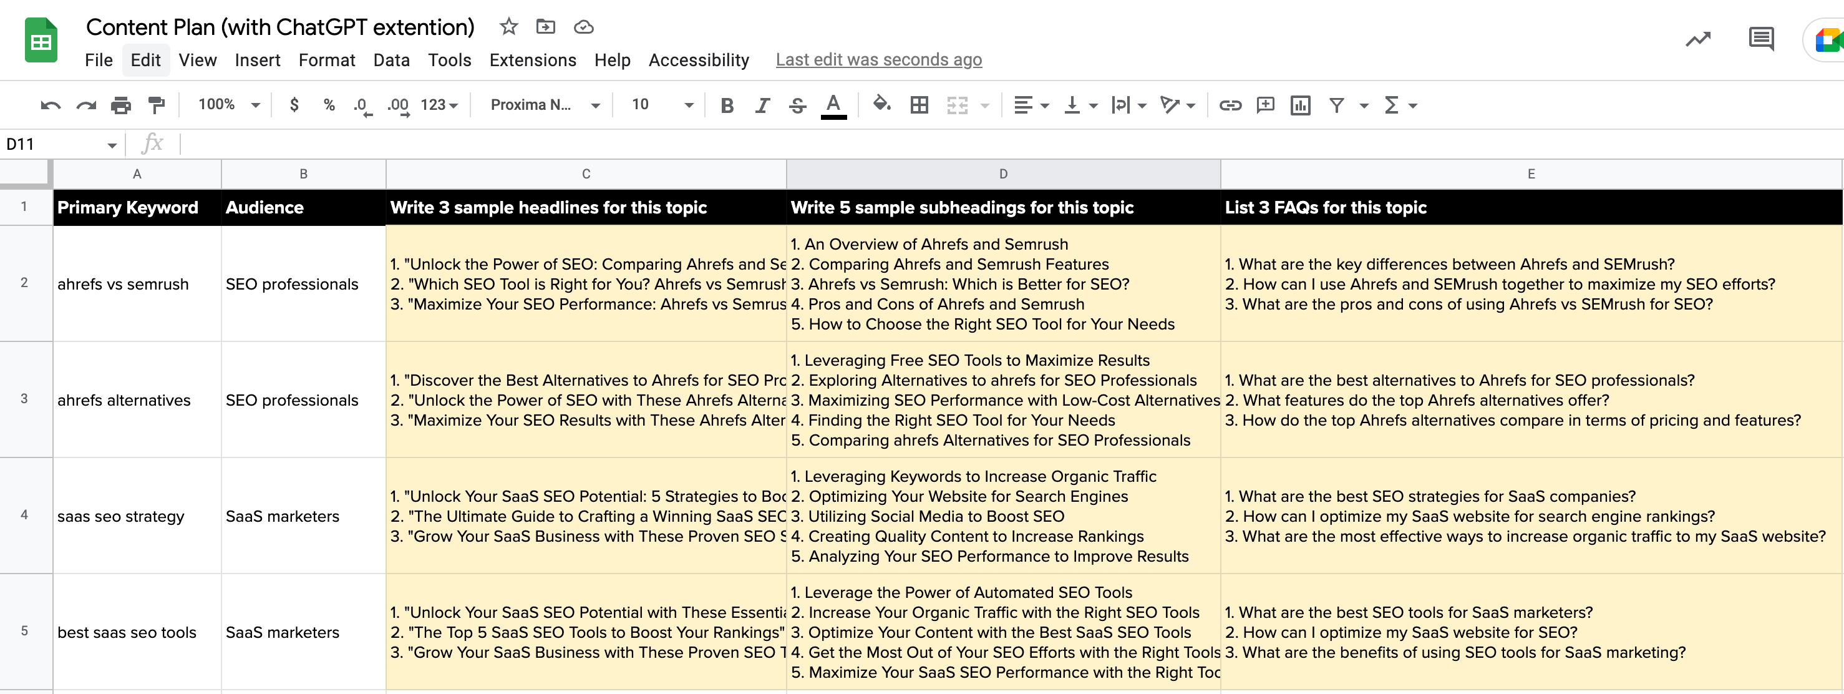Click the merge cells icon

click(x=957, y=105)
